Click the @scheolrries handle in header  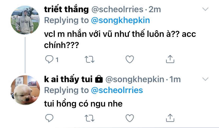(117, 9)
